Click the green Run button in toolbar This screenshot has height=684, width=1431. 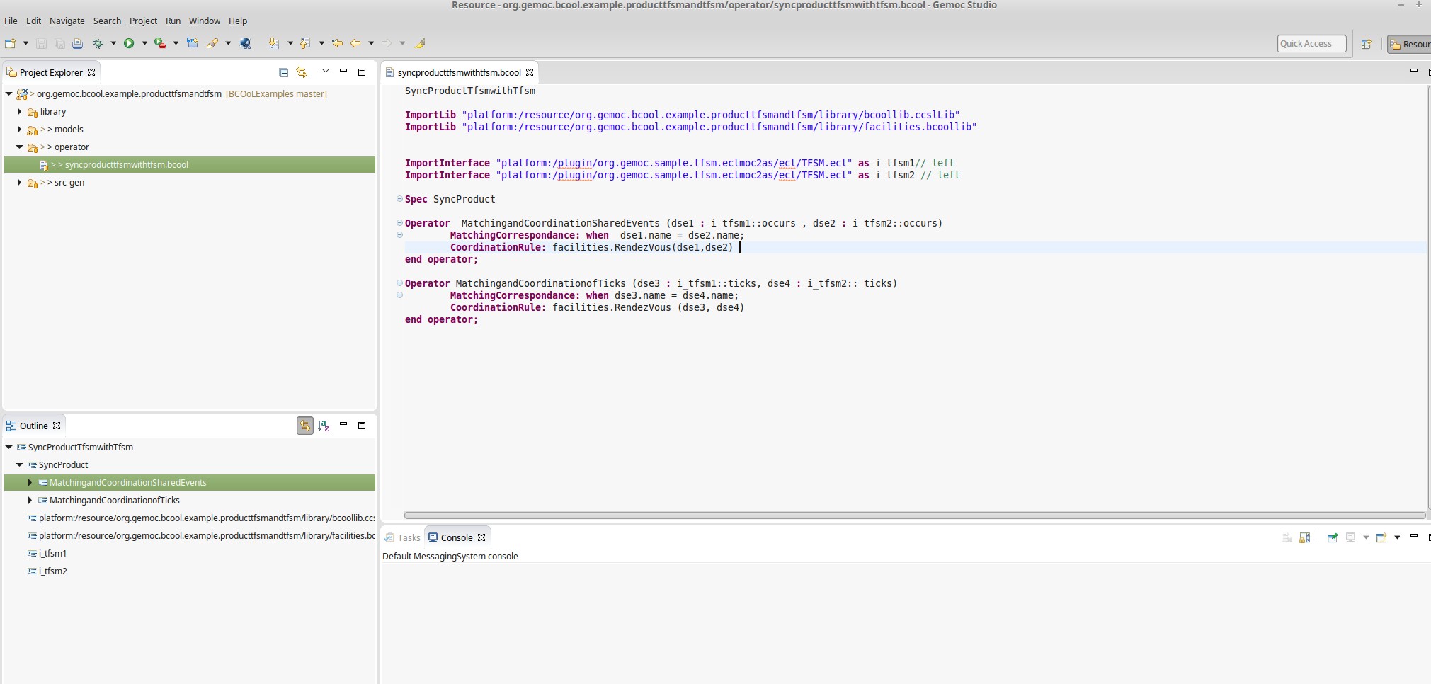point(129,43)
